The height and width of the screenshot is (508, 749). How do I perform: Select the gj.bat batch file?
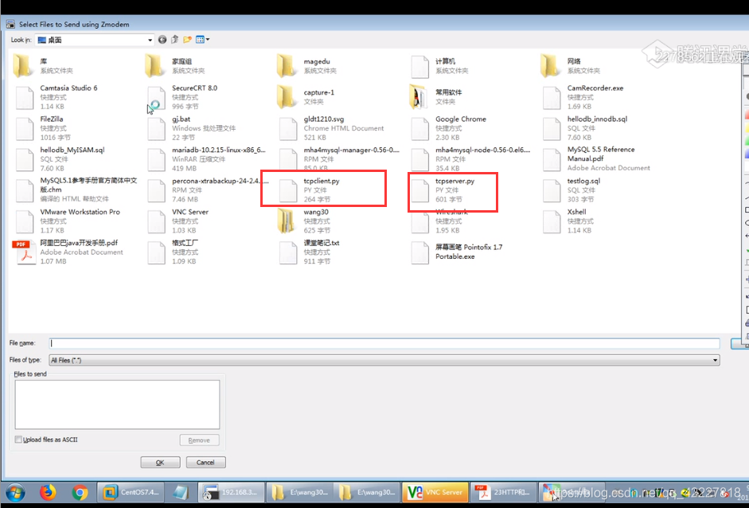tap(192, 128)
